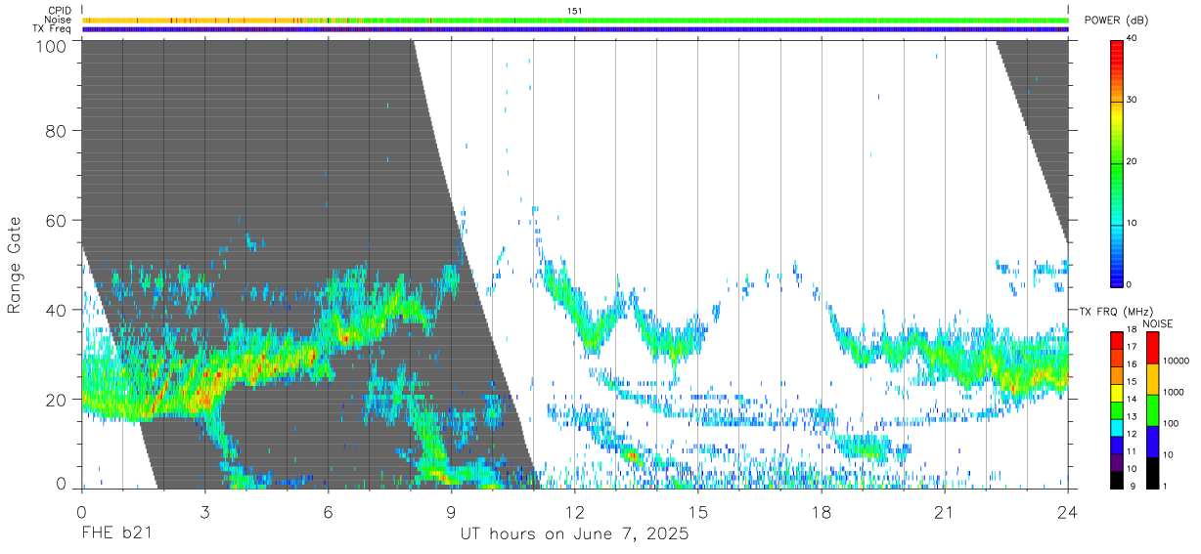This screenshot has height=554, width=1201.
Task: Click hour tick '6' on time axis
Action: pyautogui.click(x=328, y=512)
